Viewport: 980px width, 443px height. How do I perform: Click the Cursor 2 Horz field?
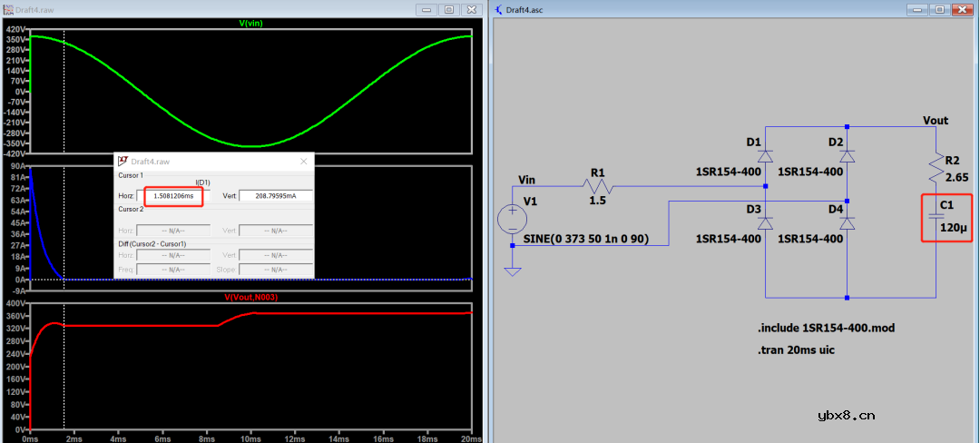[x=172, y=231]
